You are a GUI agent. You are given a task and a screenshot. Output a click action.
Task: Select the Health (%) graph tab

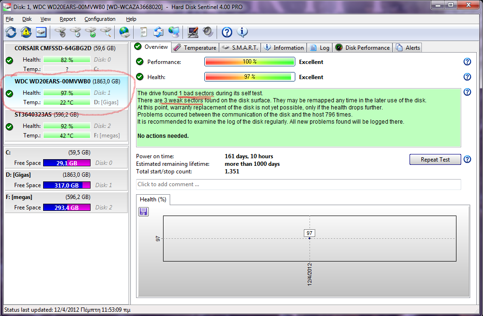pos(153,199)
